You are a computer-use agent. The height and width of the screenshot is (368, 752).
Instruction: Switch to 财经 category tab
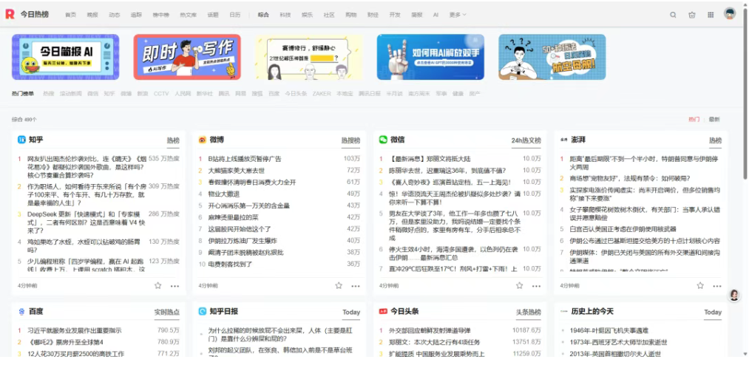373,15
